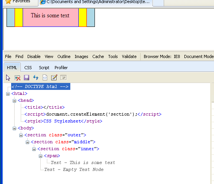The width and height of the screenshot is (214, 184).
Task: Toggle the word wrap toolbar icon
Action: (63, 78)
